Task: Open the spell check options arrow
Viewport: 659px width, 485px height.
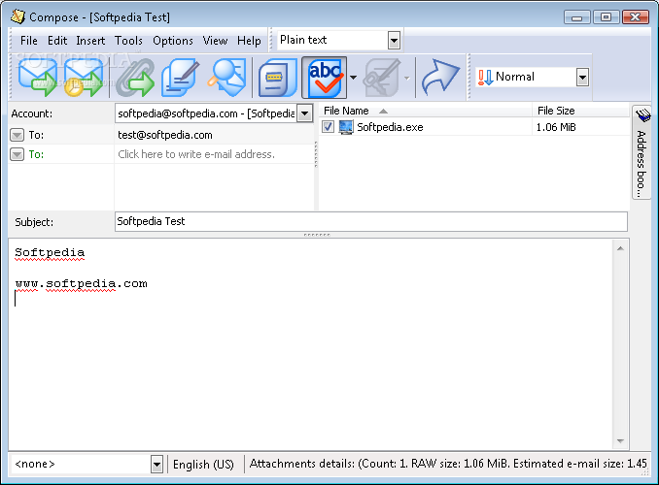Action: (x=354, y=78)
